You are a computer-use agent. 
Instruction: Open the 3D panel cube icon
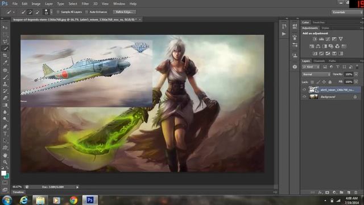[295, 67]
